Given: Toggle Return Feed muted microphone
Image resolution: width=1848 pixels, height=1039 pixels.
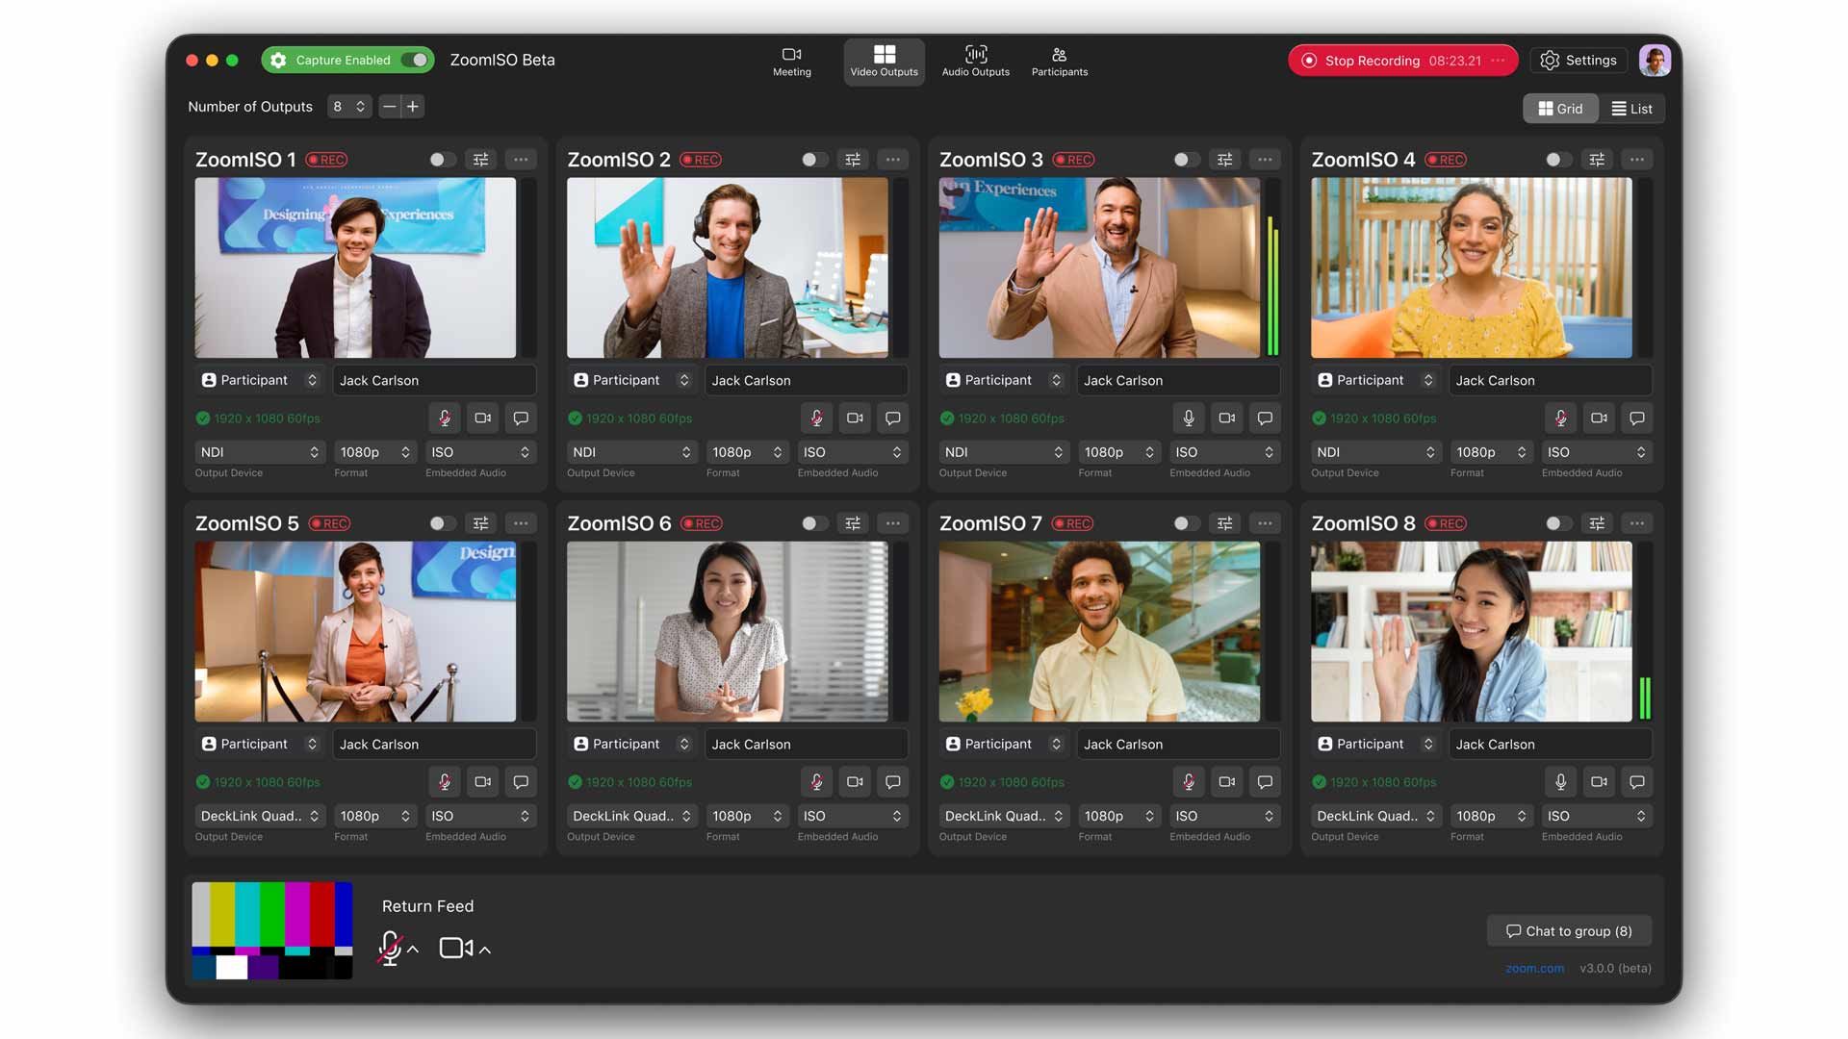Looking at the screenshot, I should click(391, 949).
